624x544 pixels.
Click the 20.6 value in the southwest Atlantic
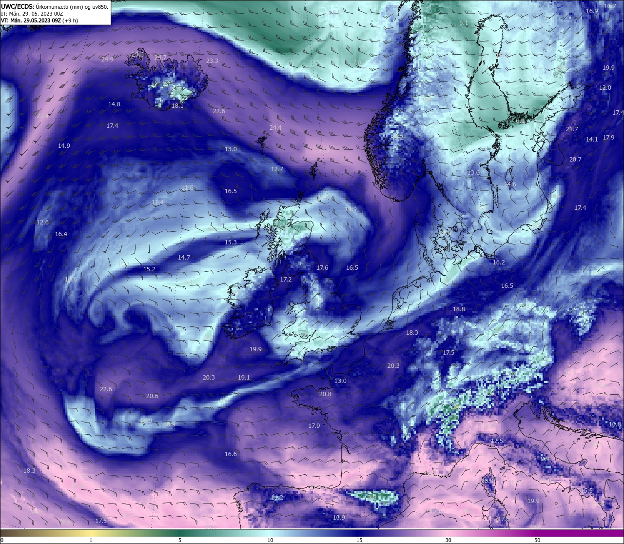(152, 396)
